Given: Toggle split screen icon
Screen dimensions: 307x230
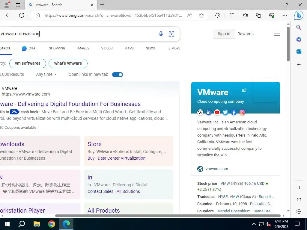Looking at the screenshot, I should [232, 15].
